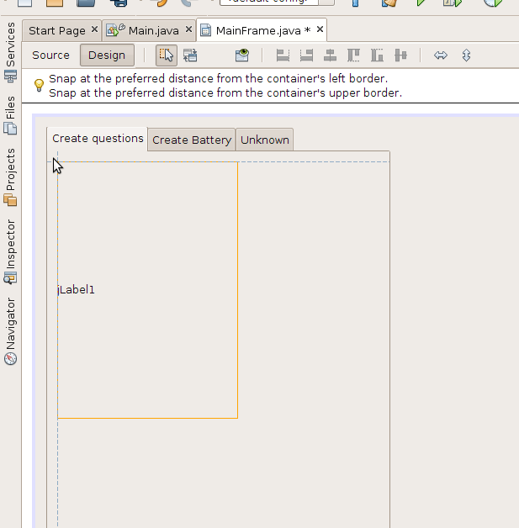This screenshot has height=528, width=519.
Task: Align components top in row
Action: click(x=353, y=55)
